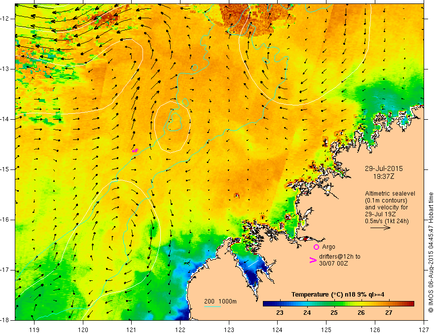434x335 pixels.
Task: Click longitude axis label 122
Action: coord(180,330)
